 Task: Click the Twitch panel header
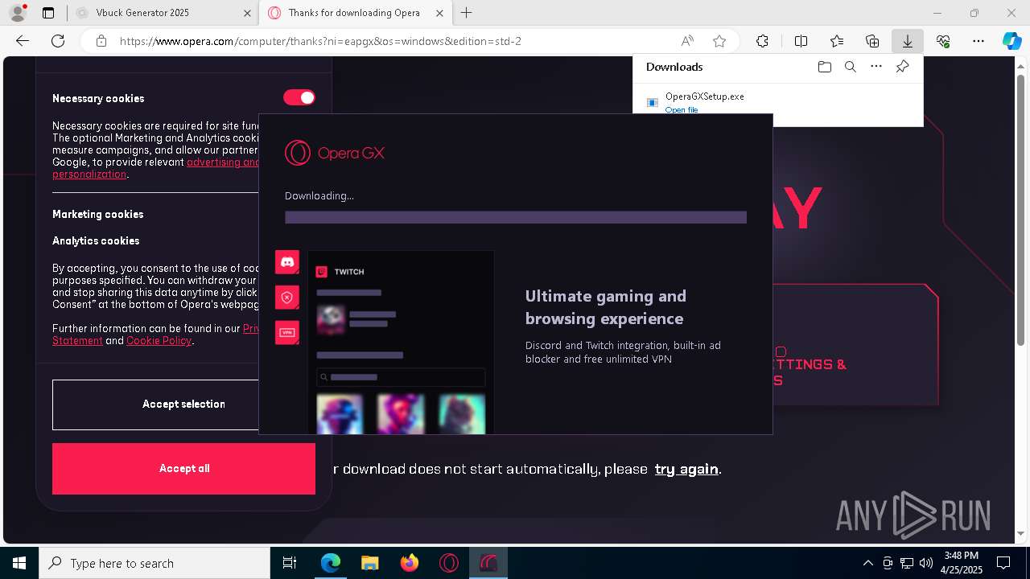point(340,272)
